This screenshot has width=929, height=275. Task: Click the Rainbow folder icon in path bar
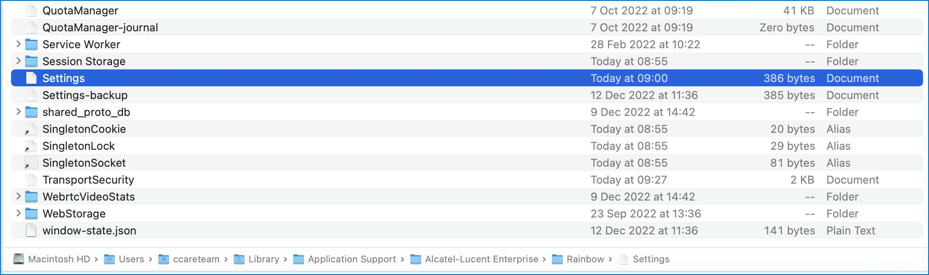[x=557, y=259]
